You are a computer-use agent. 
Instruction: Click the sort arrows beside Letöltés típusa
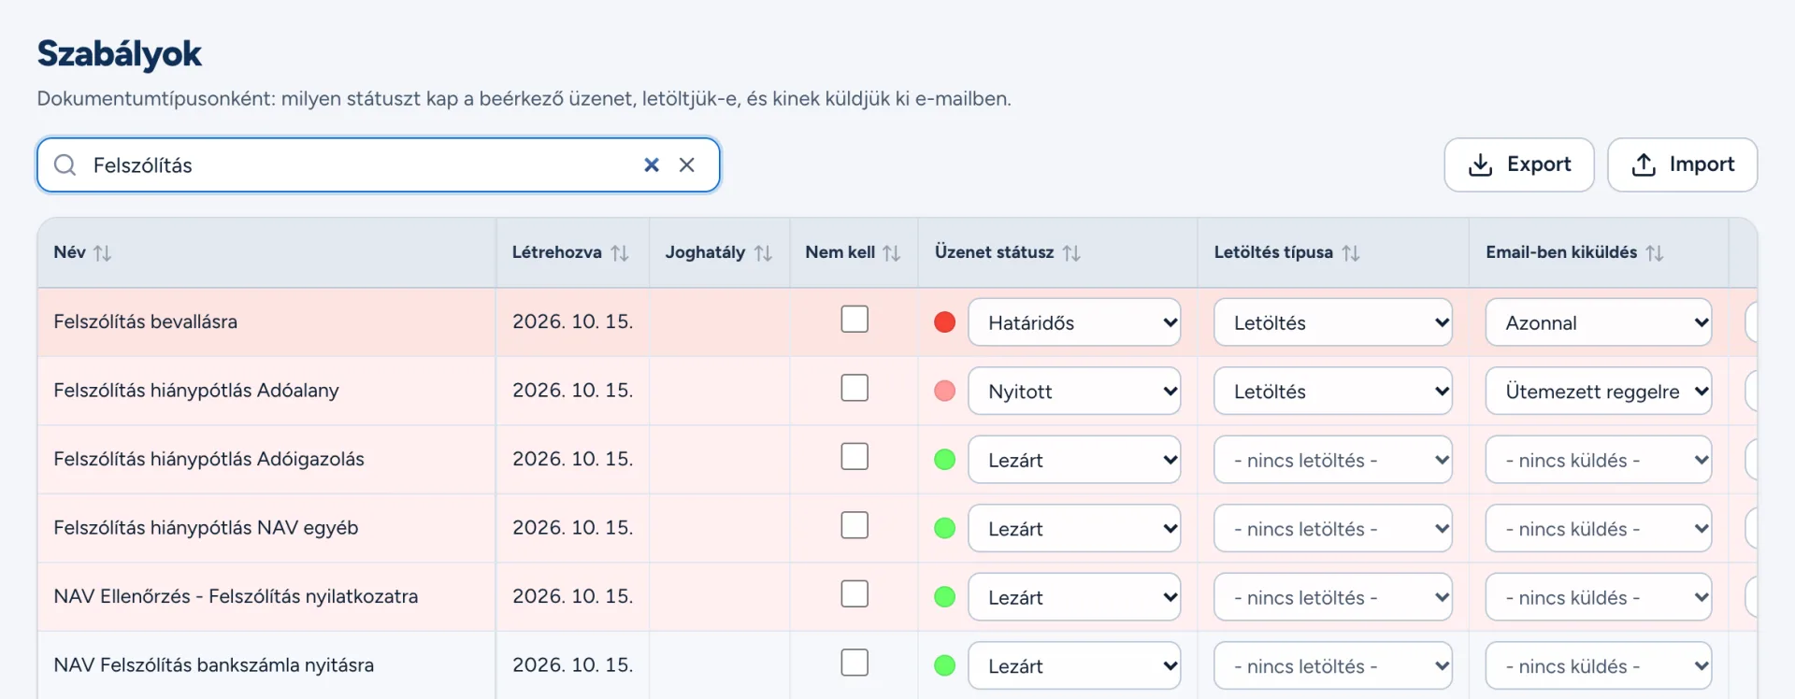(x=1351, y=252)
